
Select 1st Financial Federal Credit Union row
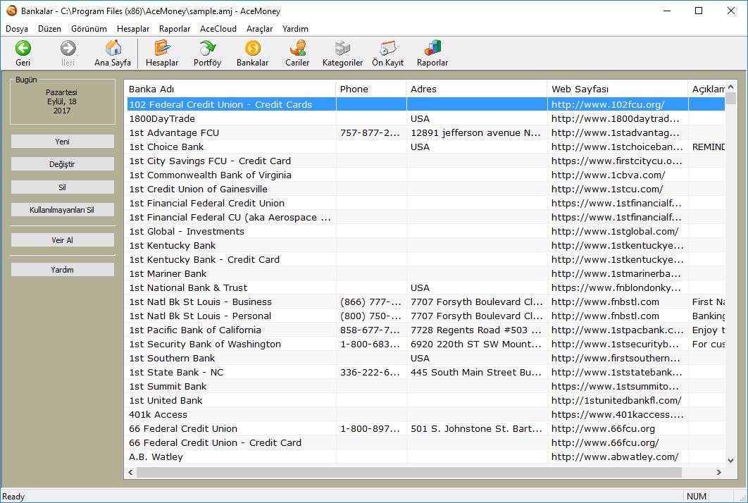pos(425,203)
